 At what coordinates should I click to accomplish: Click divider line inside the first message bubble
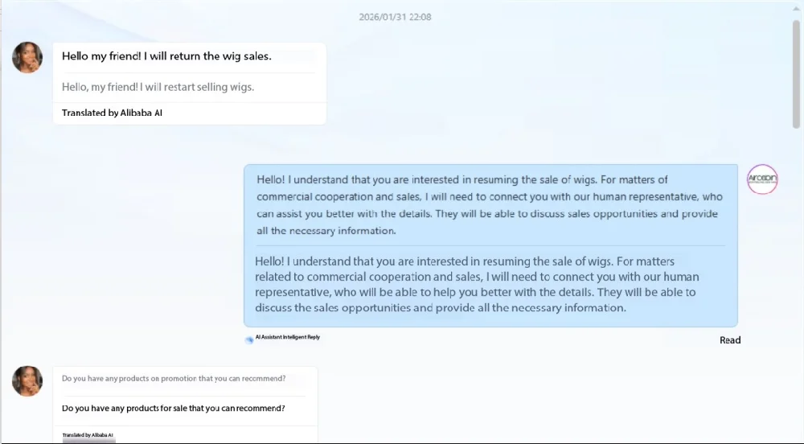pos(188,73)
